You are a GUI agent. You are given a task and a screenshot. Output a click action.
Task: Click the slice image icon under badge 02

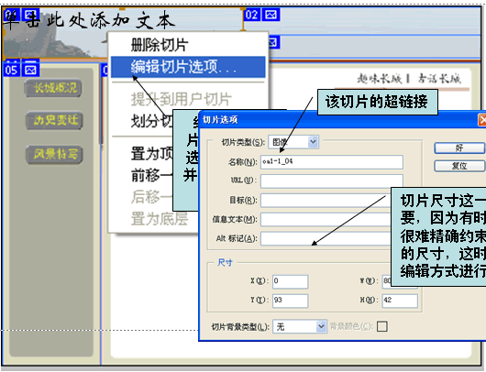[x=273, y=42]
